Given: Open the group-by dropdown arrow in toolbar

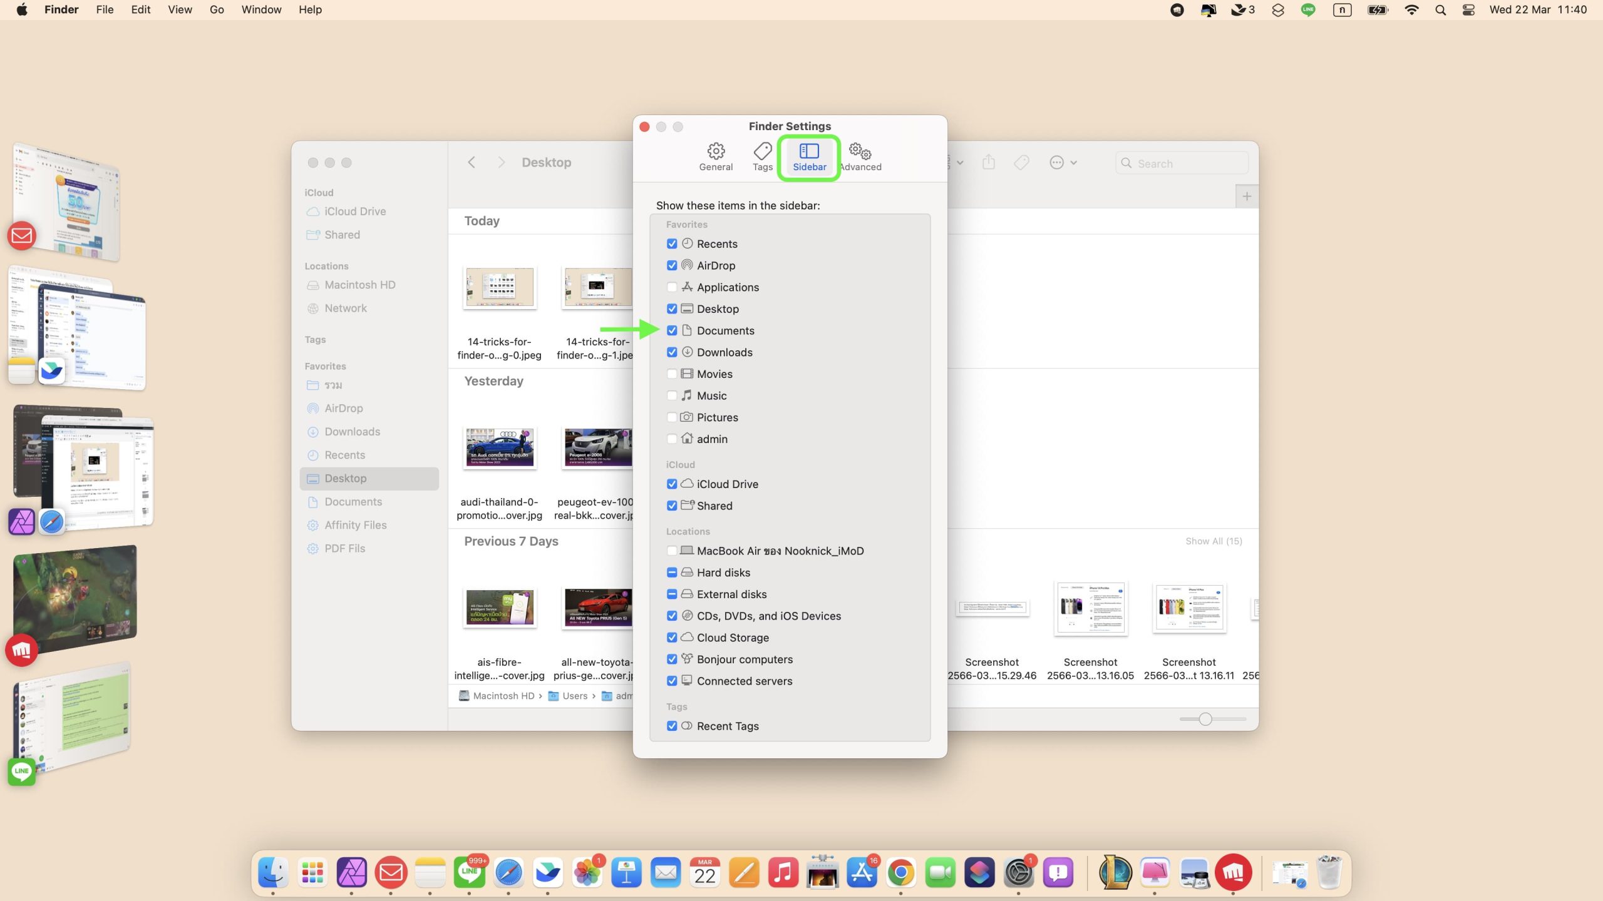Looking at the screenshot, I should (959, 163).
